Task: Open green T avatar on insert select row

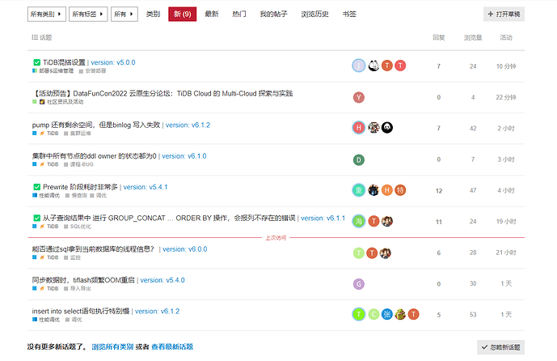Action: (359, 314)
